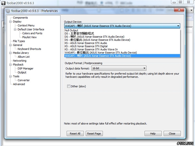Select Display label in tree
Screen dimensions: 195x146
(17, 22)
